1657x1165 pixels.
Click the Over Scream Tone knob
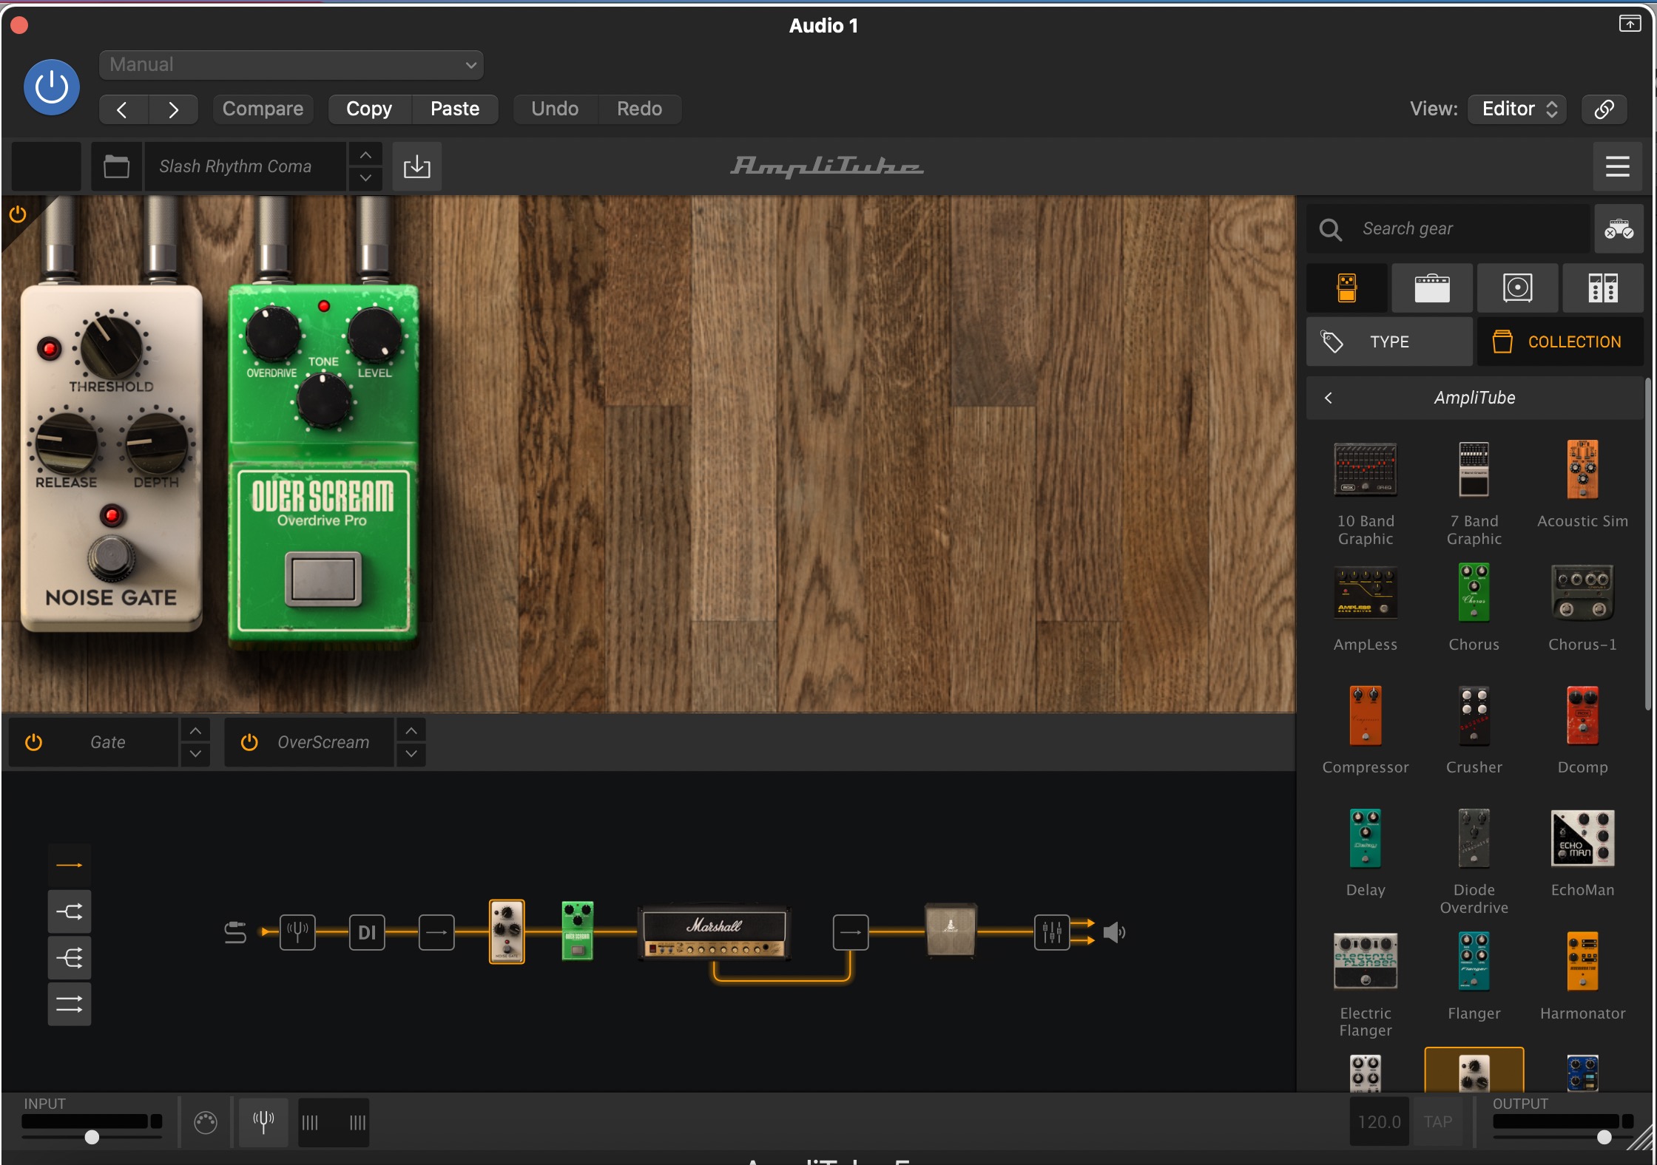point(323,401)
